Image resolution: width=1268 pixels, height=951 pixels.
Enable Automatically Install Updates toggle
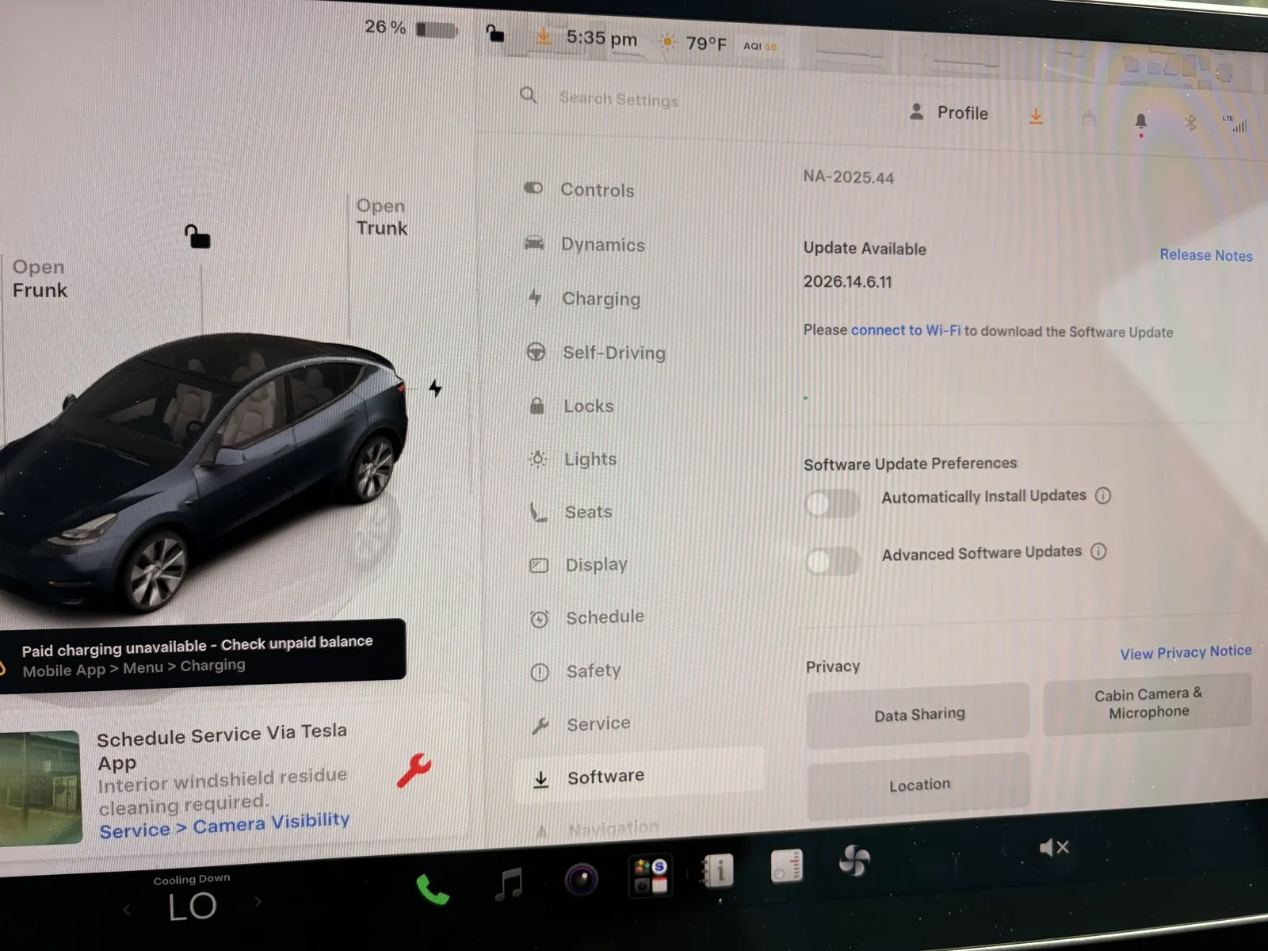click(x=832, y=503)
